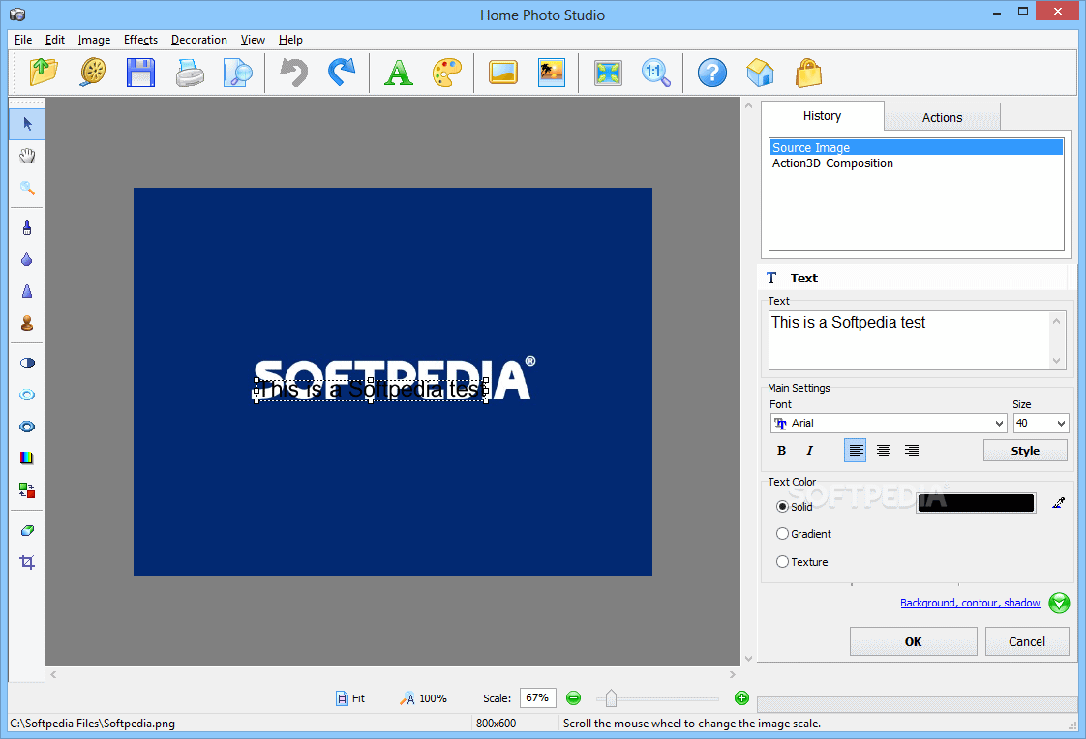This screenshot has width=1086, height=739.
Task: Click the Background, contour, shadow link
Action: (970, 603)
